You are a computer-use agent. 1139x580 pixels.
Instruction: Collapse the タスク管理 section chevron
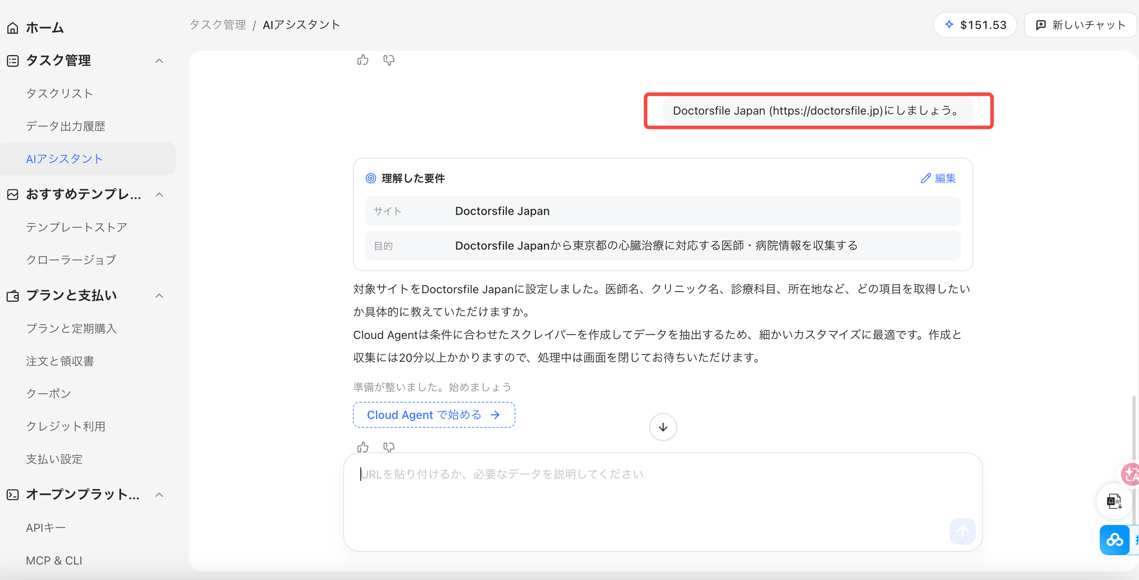[160, 61]
